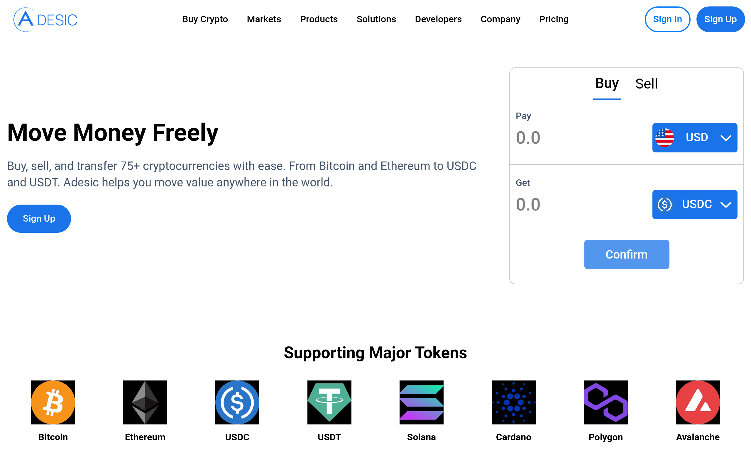
Task: Expand the USD pay currency dropdown
Action: pyautogui.click(x=694, y=137)
